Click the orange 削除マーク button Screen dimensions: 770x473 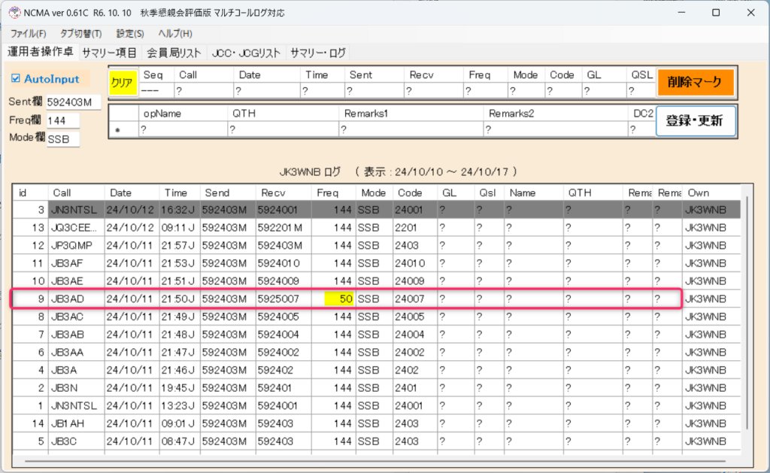(696, 82)
